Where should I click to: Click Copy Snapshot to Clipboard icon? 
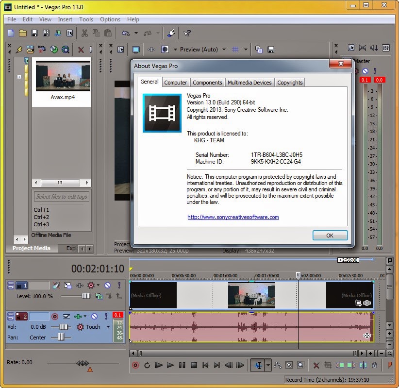point(259,50)
